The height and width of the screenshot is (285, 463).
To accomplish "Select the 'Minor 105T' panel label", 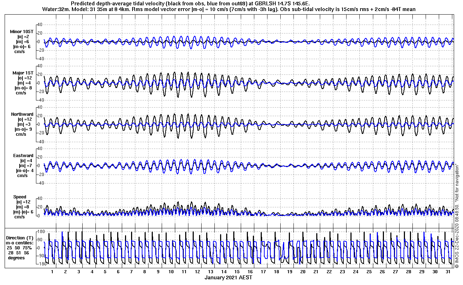I will click(22, 32).
